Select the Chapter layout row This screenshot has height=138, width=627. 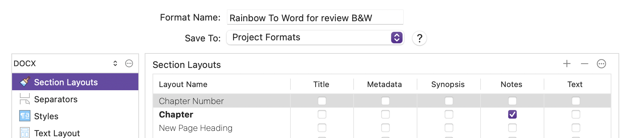pos(382,114)
